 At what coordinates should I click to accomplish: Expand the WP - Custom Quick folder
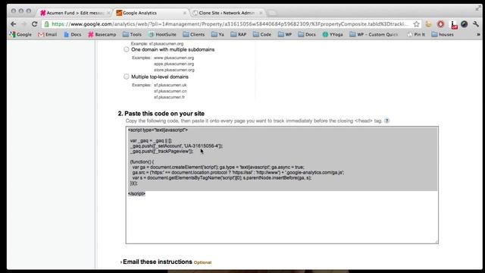point(374,34)
